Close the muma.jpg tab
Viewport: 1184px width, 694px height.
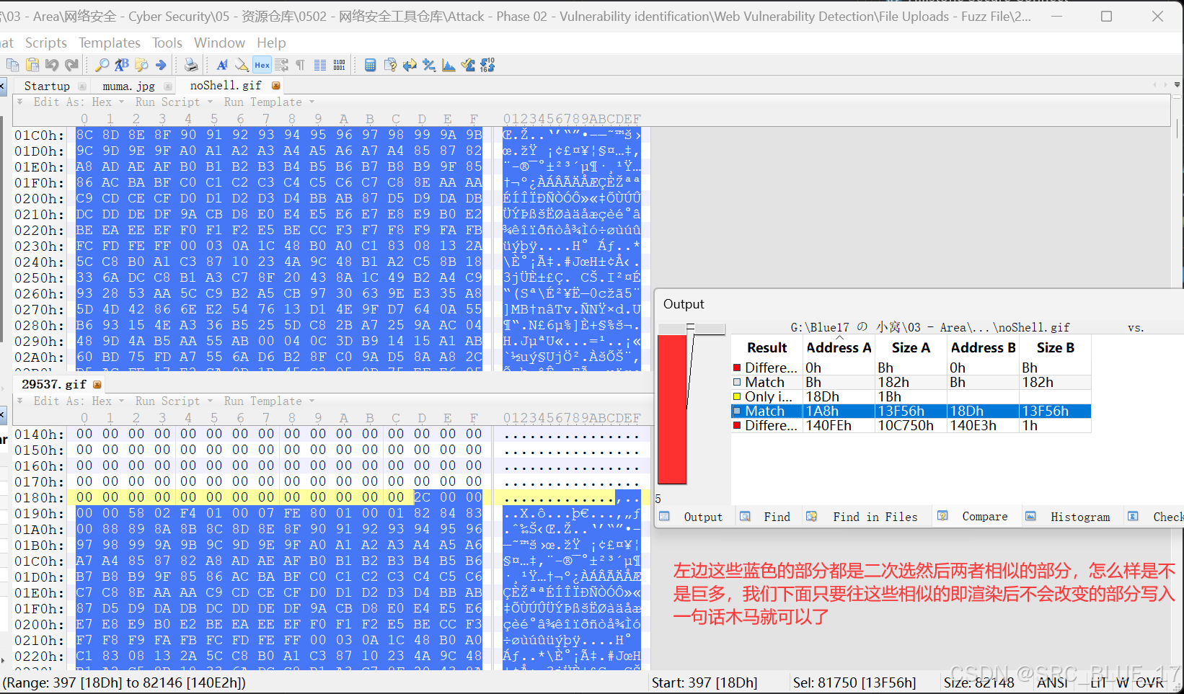[x=168, y=86]
